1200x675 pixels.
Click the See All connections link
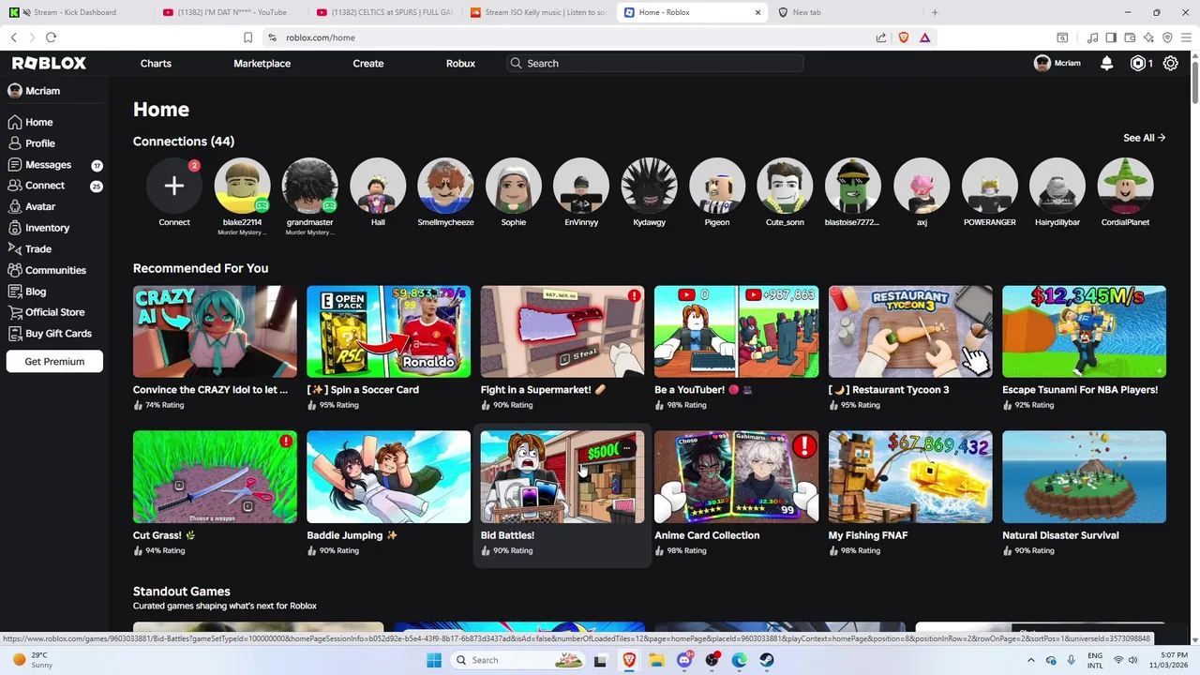1144,138
